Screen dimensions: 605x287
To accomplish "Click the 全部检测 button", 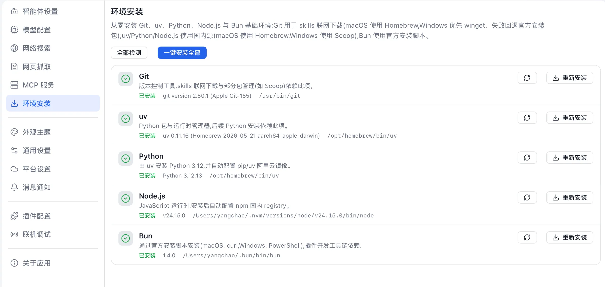I will coord(129,53).
